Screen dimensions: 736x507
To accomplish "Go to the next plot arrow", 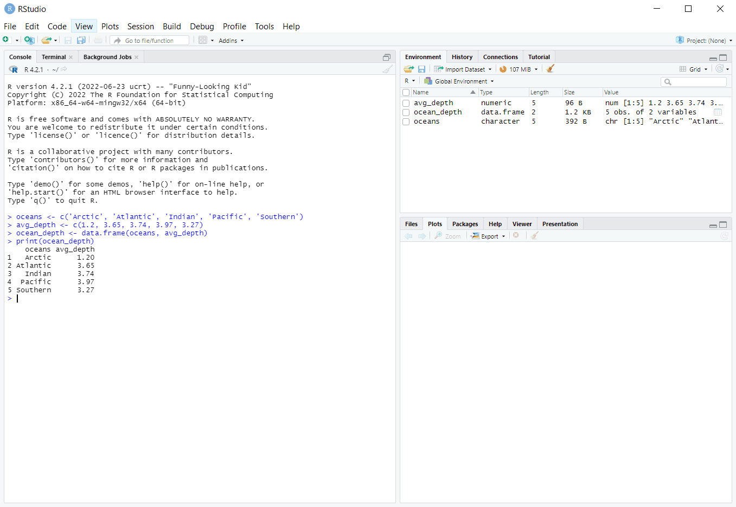I will tap(422, 236).
